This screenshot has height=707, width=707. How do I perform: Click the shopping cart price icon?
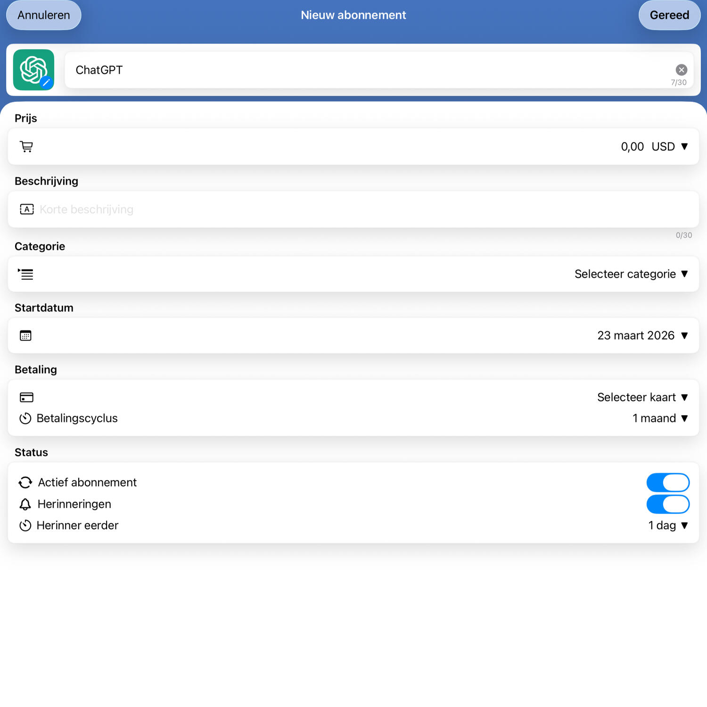click(x=26, y=147)
